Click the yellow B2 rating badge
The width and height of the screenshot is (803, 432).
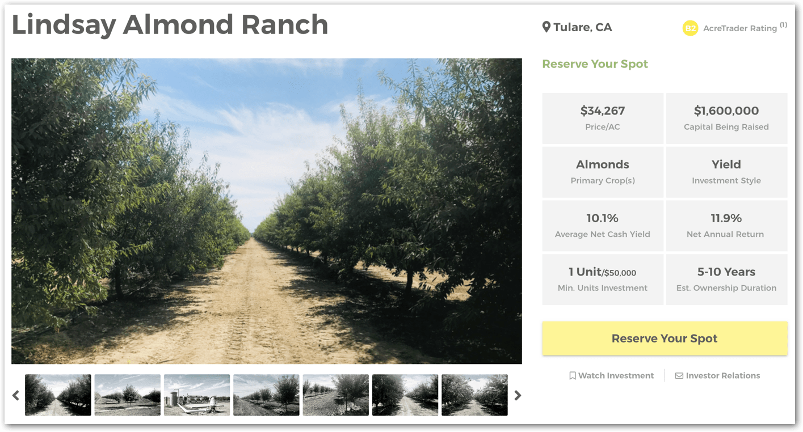[690, 28]
